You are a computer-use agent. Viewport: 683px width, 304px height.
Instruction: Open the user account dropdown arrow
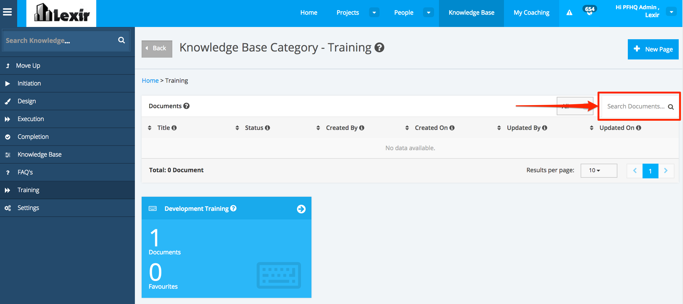click(671, 12)
